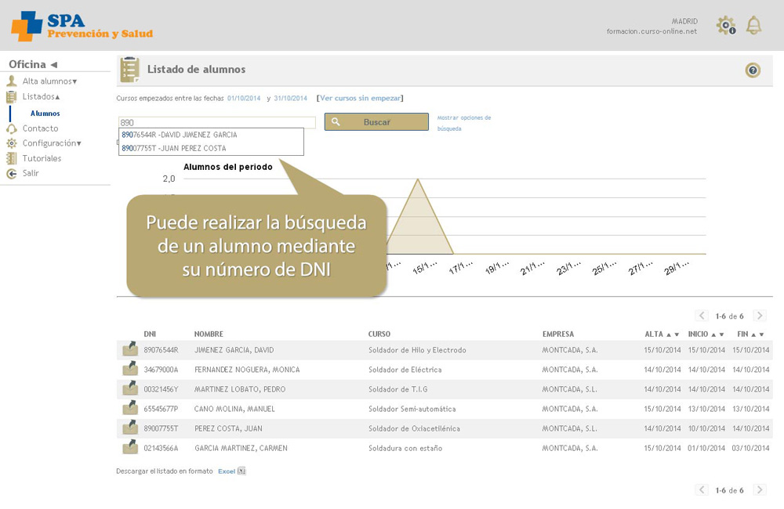The width and height of the screenshot is (784, 509).
Task: Select Alumnos in the sidebar
Action: pos(45,114)
